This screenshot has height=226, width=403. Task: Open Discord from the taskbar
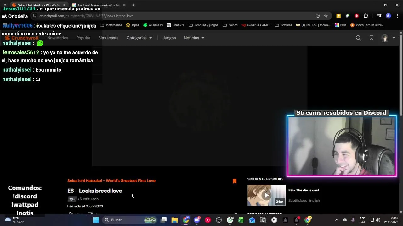coord(197,220)
